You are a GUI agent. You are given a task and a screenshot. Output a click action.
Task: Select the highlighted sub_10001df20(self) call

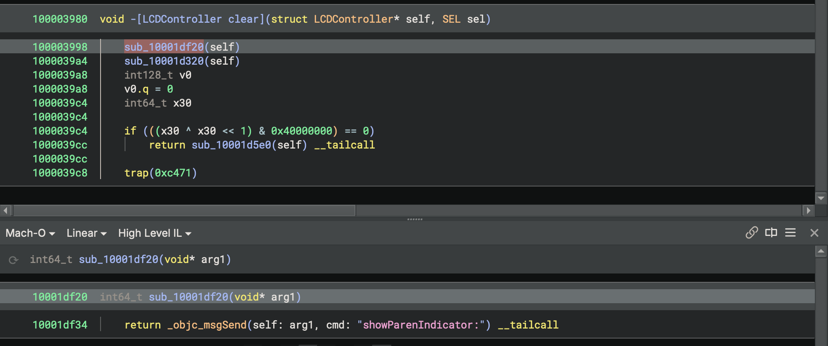164,47
